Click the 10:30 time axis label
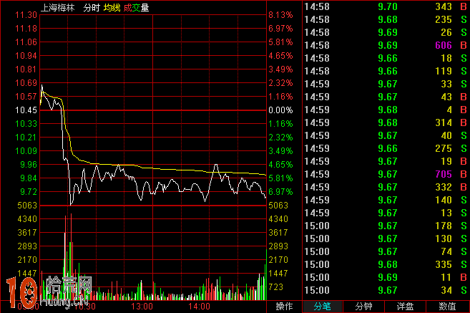 (85, 307)
